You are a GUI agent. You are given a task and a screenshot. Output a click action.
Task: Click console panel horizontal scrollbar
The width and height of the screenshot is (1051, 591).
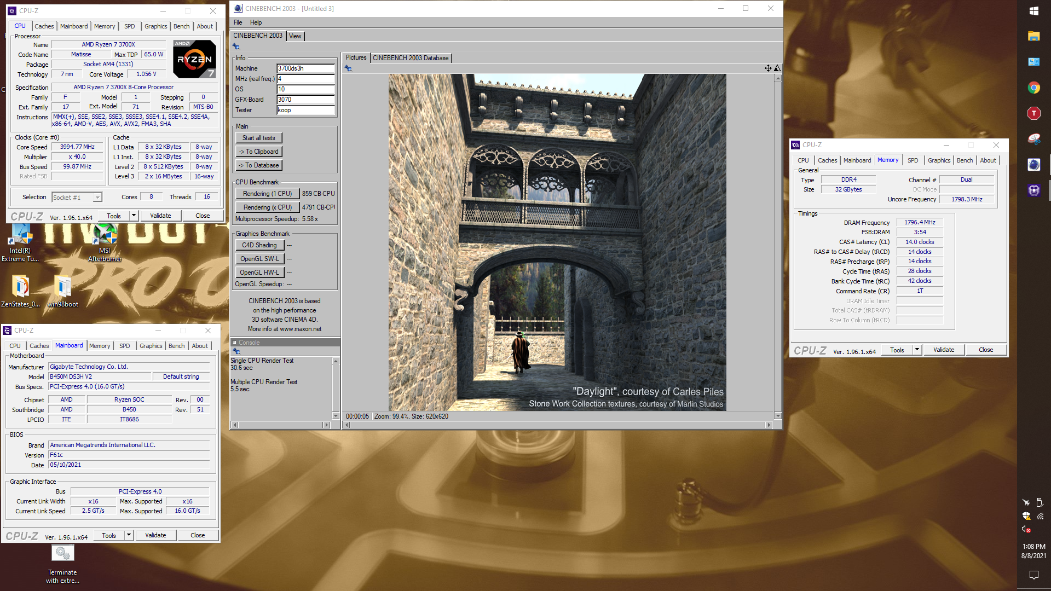pos(281,425)
